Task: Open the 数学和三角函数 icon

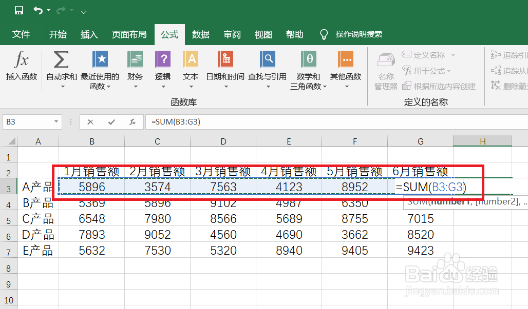Action: pyautogui.click(x=309, y=59)
